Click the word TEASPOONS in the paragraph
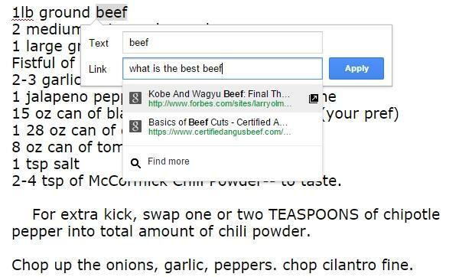This screenshot has height=277, width=459. click(x=313, y=214)
